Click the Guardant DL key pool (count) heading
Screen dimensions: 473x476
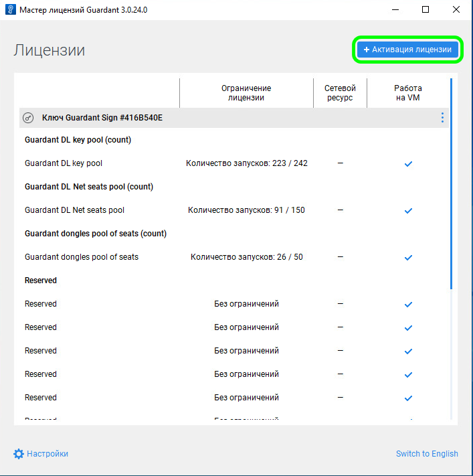[78, 140]
